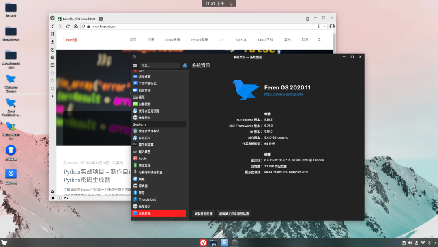Open 虛擬桌面 settings category
This screenshot has width=438, height=247.
pyautogui.click(x=159, y=77)
